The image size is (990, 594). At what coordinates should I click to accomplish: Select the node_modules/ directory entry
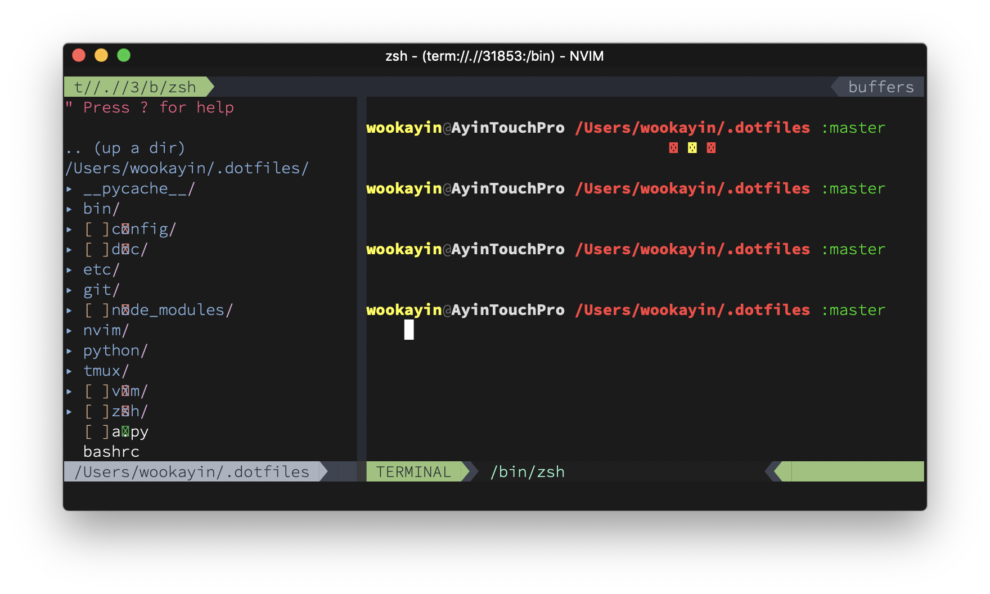coord(172,310)
